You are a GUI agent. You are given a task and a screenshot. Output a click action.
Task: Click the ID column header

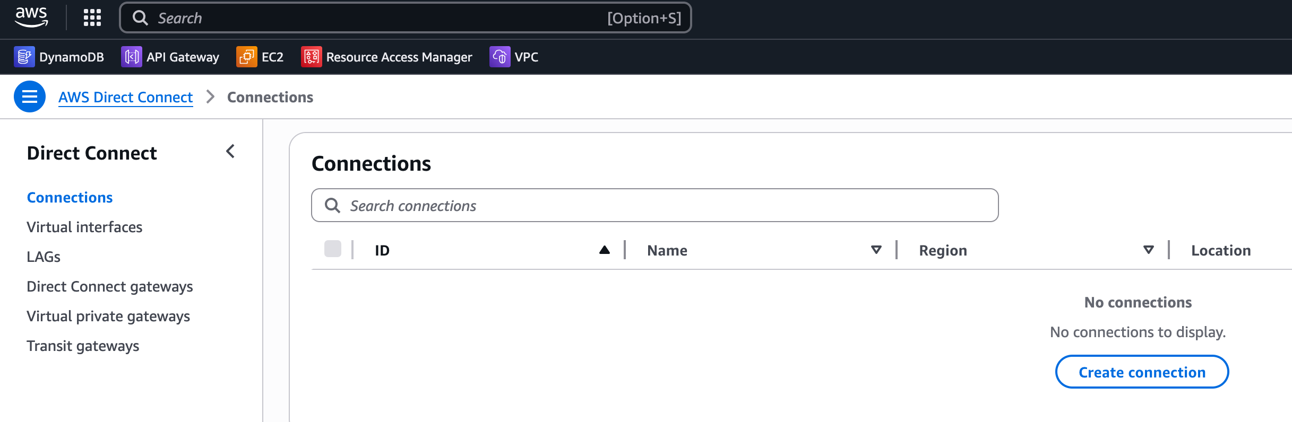coord(382,250)
